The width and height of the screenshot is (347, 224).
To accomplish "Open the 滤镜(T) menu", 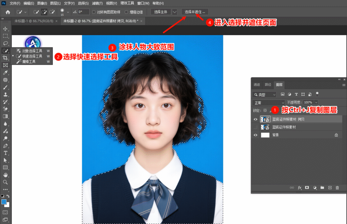I will tap(97, 3).
